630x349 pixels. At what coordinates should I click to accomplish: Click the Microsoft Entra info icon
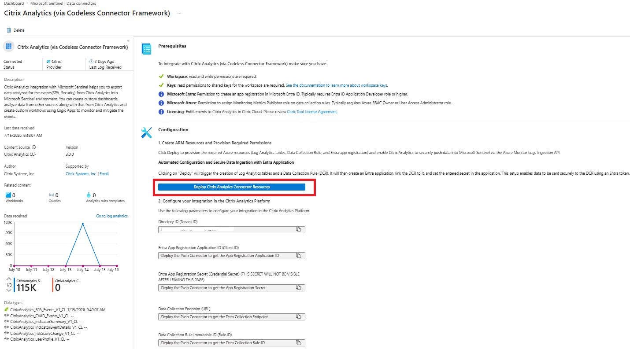[x=161, y=94]
